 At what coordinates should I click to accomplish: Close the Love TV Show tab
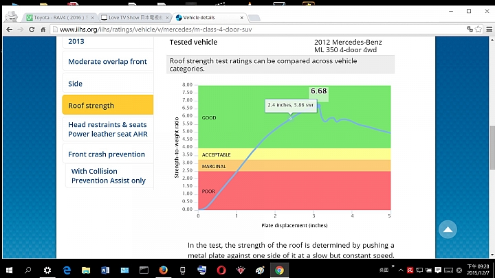167,18
